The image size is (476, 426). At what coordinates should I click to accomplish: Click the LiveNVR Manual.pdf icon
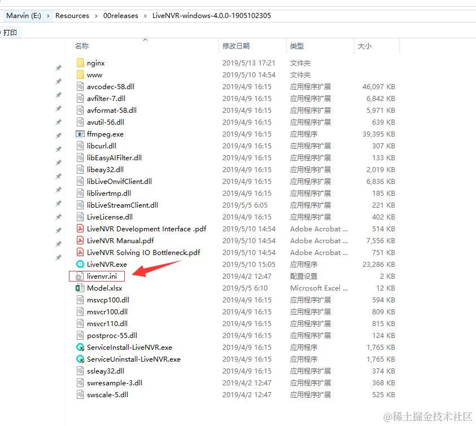tap(80, 240)
